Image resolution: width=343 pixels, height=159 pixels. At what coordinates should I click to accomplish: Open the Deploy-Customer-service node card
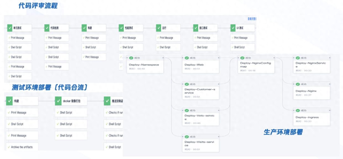coord(201,91)
